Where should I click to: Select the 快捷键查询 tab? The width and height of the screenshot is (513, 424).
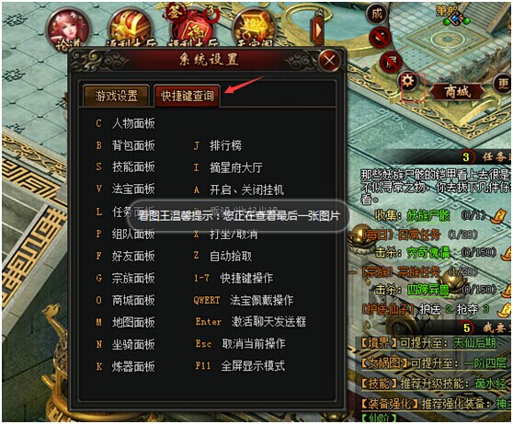(x=188, y=96)
